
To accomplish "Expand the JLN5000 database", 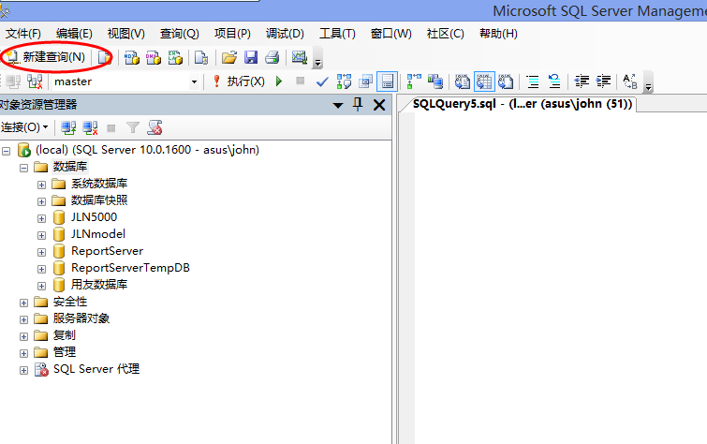I will [41, 219].
